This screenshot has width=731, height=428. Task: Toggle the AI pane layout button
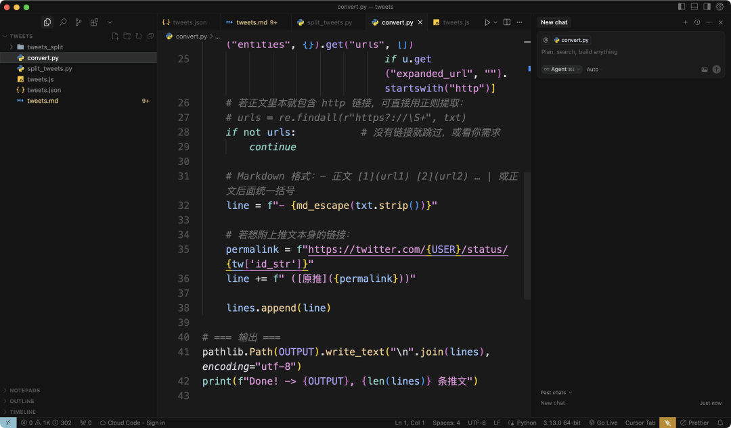pos(707,7)
